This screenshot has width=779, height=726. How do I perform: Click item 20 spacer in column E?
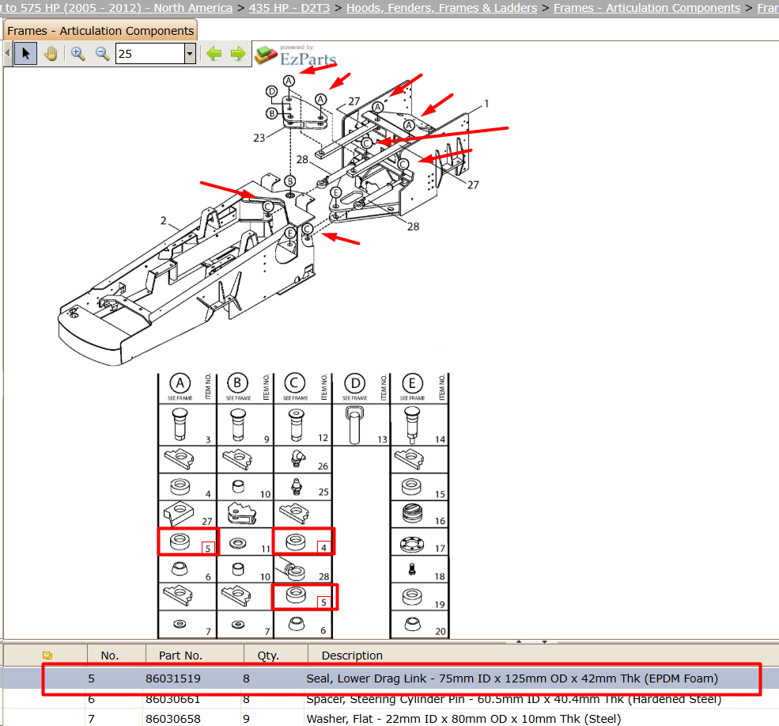coord(412,623)
